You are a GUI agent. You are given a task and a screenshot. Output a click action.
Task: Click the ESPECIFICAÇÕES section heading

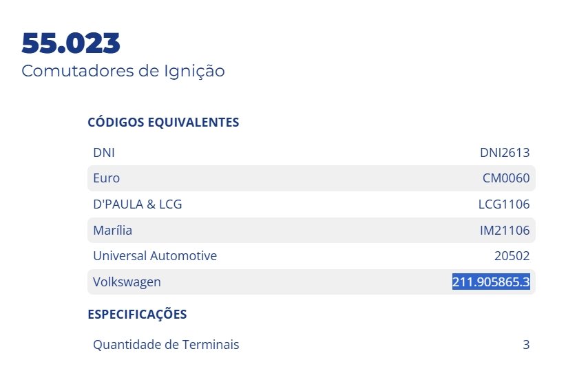[137, 314]
